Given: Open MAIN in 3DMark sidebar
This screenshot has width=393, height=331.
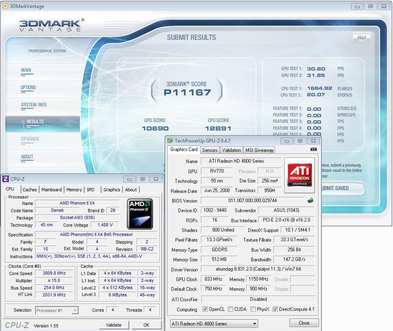Looking at the screenshot, I should pos(26,70).
